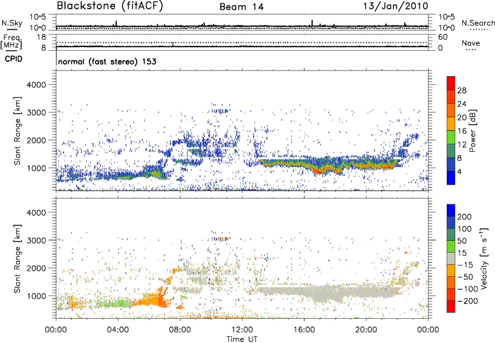
Task: Select the 'Beam 14' heading text
Action: coord(241,7)
